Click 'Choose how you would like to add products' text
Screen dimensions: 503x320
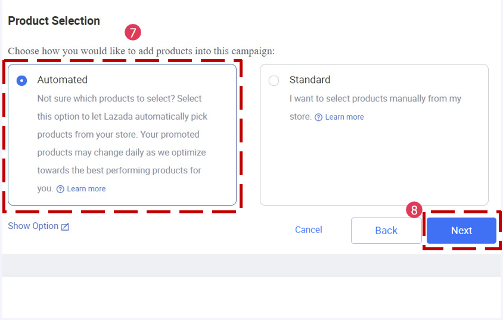(141, 51)
